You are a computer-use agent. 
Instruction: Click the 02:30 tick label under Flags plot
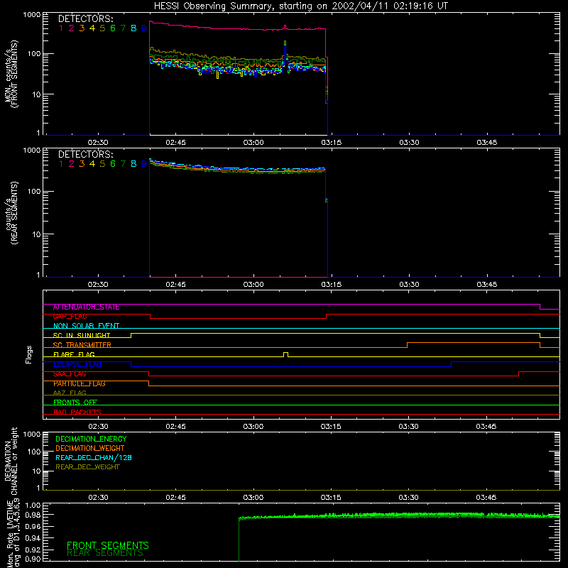point(98,427)
